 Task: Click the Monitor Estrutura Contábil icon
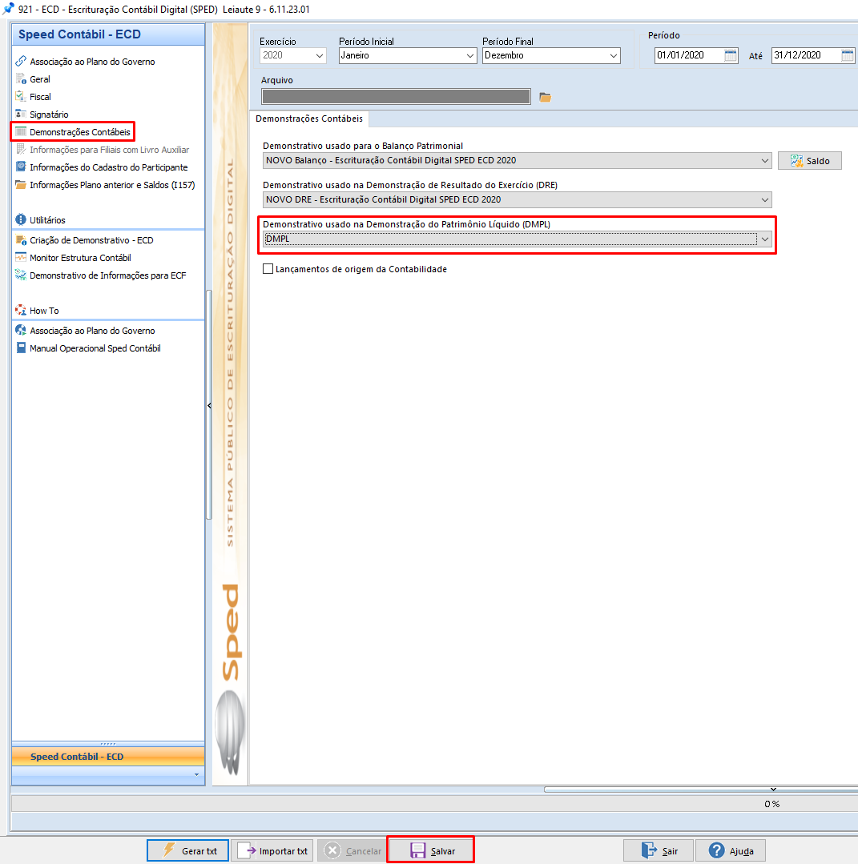21,257
